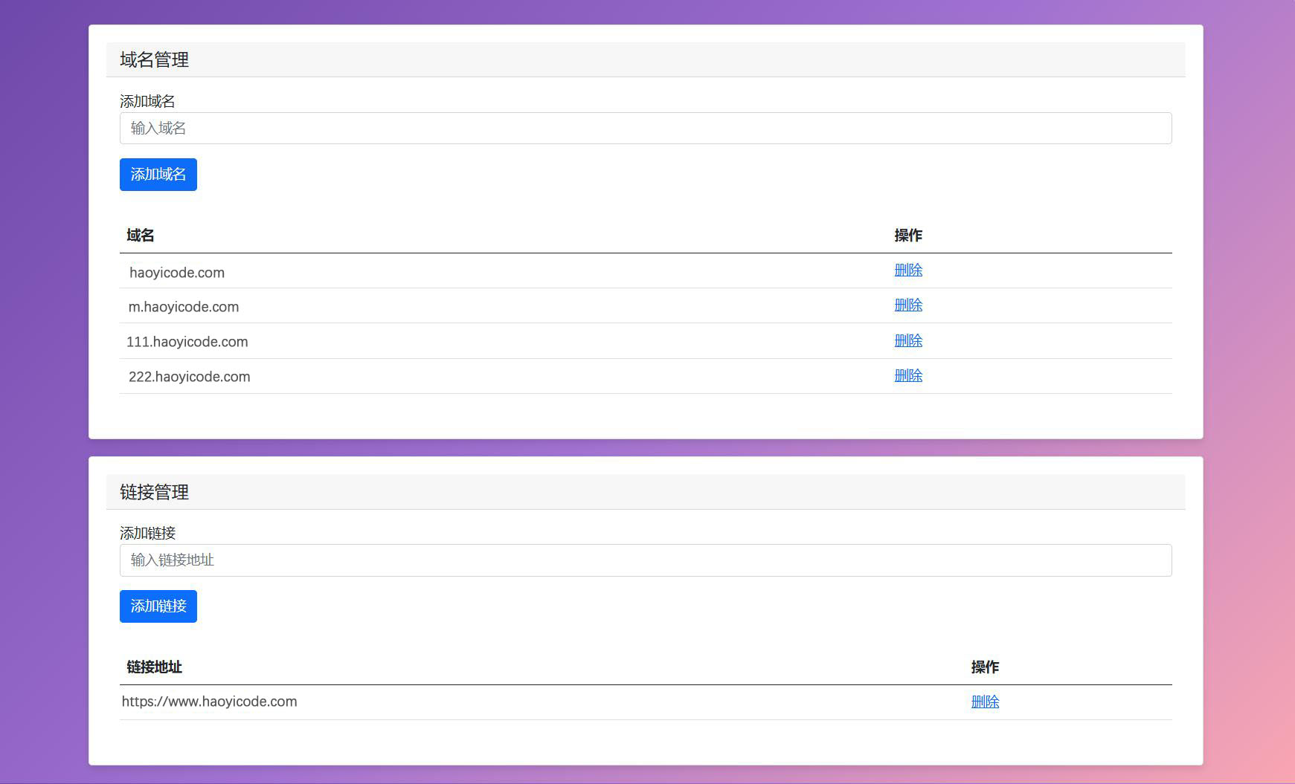Screen dimensions: 1295x784
Task: Click the 域名 column header
Action: [x=141, y=236]
